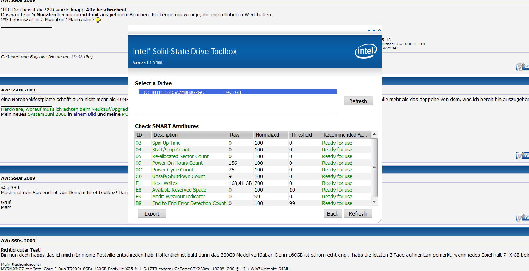This screenshot has height=271, width=529.
Task: Click the SMART table scroll-down arrow
Action: (374, 202)
